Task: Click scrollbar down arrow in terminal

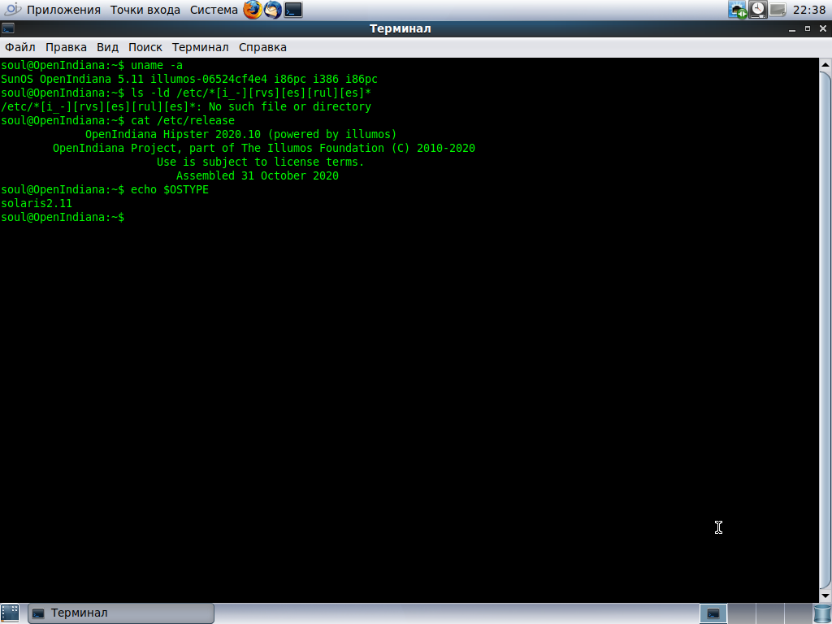Action: (x=825, y=596)
